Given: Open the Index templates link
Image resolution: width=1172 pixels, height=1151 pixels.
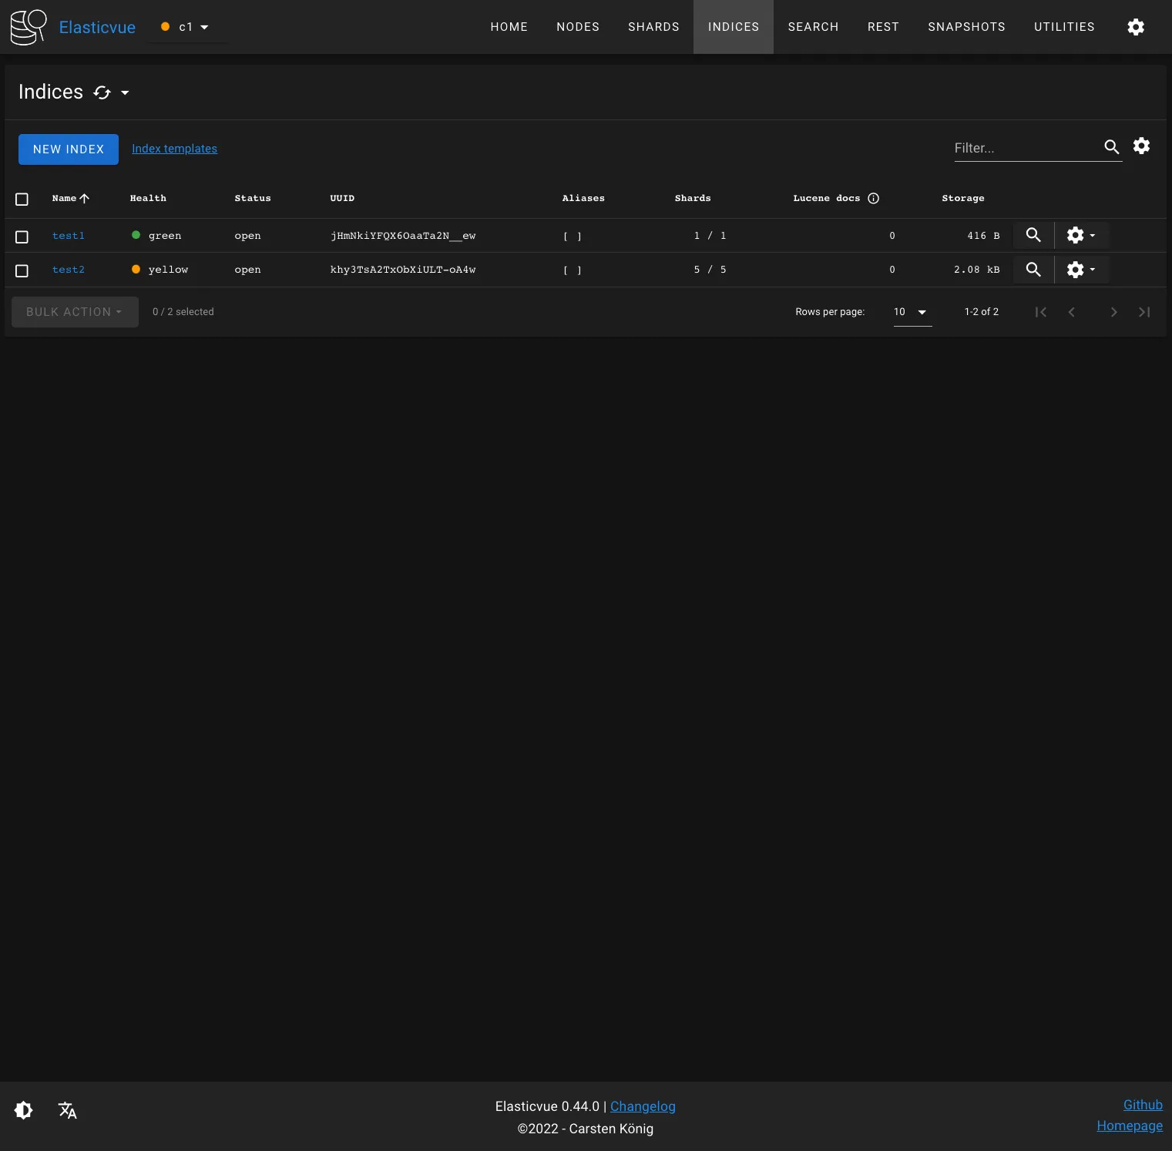Looking at the screenshot, I should [174, 149].
